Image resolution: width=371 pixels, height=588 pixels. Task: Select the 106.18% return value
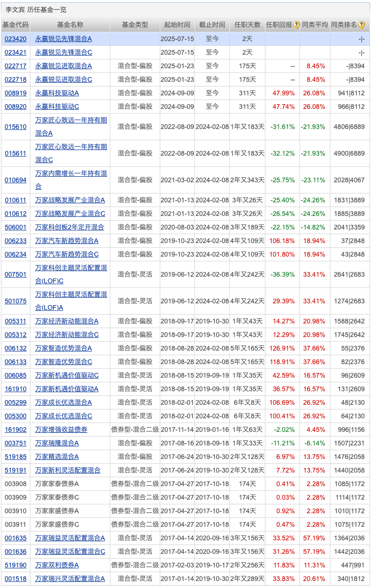[x=282, y=241]
